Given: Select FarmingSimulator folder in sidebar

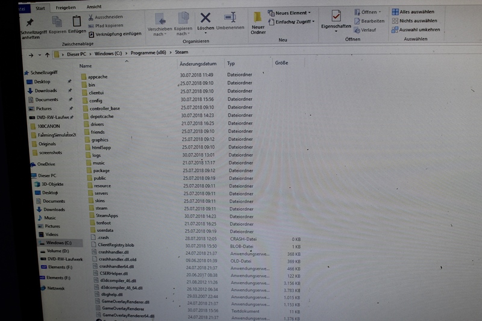Looking at the screenshot, I should 54,135.
